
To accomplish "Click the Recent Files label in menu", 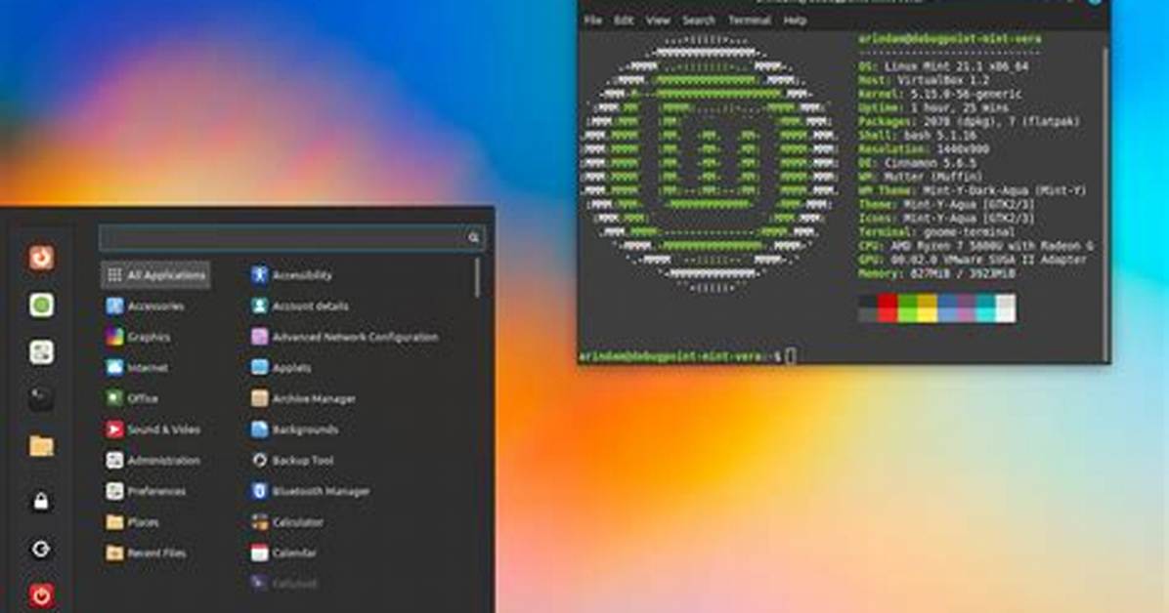I will (x=156, y=552).
